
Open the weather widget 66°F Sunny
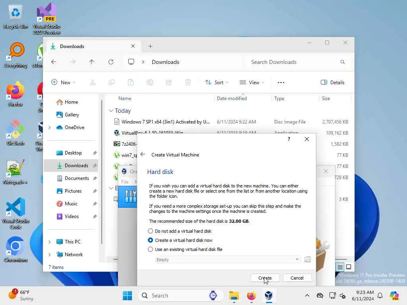coord(21,295)
